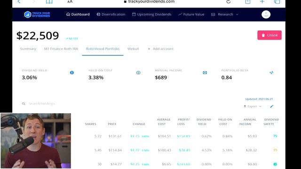Sort by Annual Income column header
Image resolution: width=301 pixels, height=169 pixels.
coord(248,122)
